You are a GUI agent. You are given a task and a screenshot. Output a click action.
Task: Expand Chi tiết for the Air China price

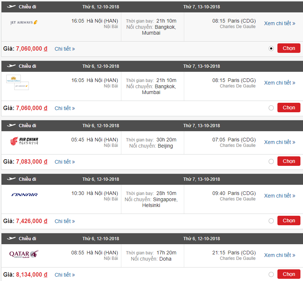(x=65, y=162)
